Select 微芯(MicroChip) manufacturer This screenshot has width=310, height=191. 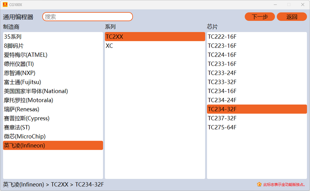pyautogui.click(x=25, y=137)
